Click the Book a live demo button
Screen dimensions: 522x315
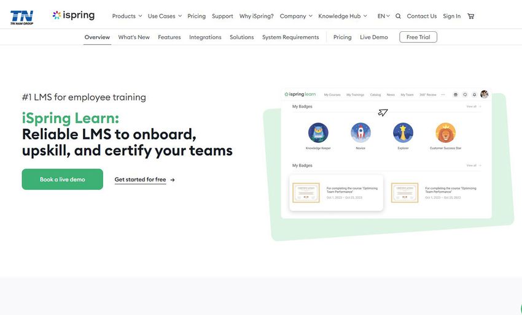click(x=62, y=180)
